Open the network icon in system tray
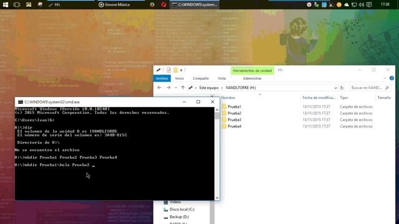Screen dimensions: 399x224 354,4
